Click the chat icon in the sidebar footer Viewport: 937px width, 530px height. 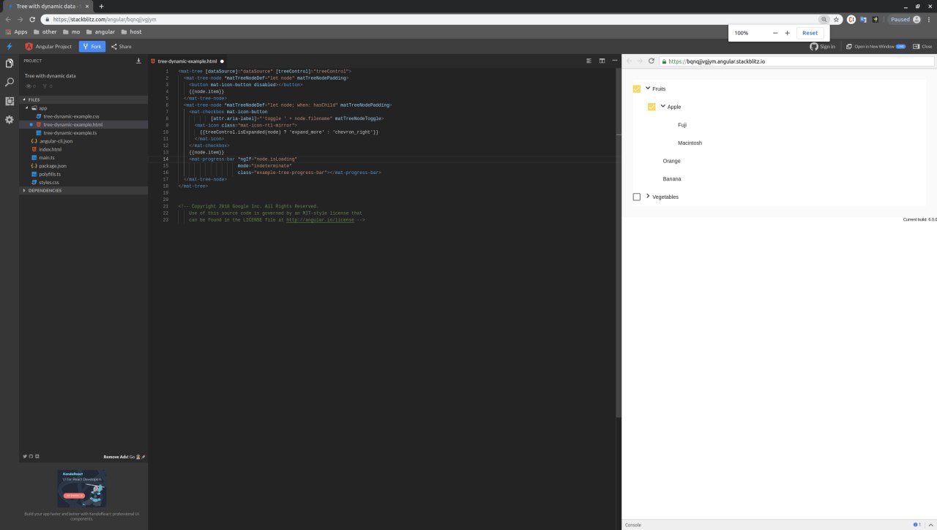tap(37, 456)
